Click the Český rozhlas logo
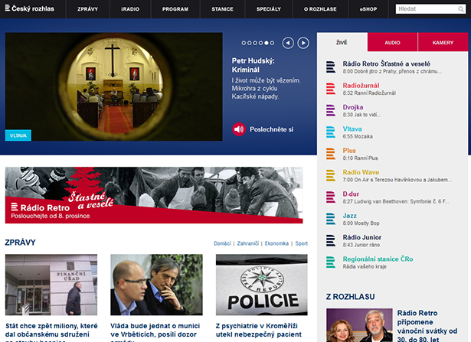This screenshot has width=471, height=342. 29,8
